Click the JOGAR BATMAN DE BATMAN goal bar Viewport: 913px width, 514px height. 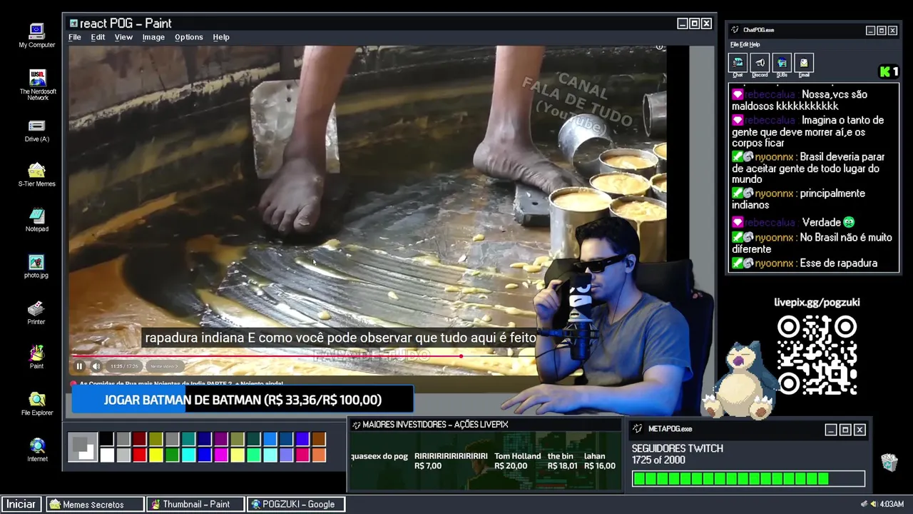click(243, 400)
